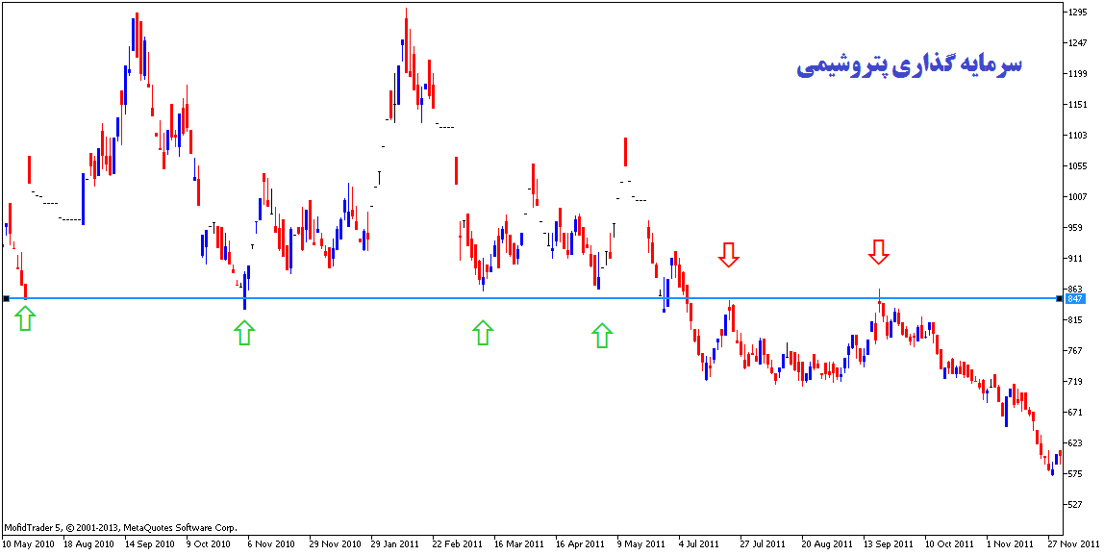1104x555 pixels.
Task: Click the 4 Jul 2011 date label
Action: point(697,543)
